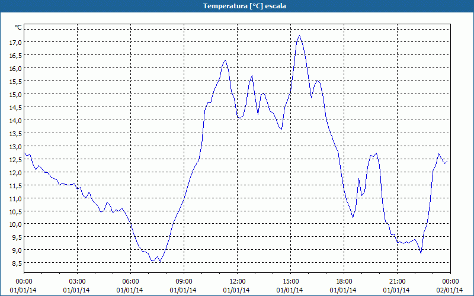
Task: Select the 06:00 time label
Action: point(130,282)
